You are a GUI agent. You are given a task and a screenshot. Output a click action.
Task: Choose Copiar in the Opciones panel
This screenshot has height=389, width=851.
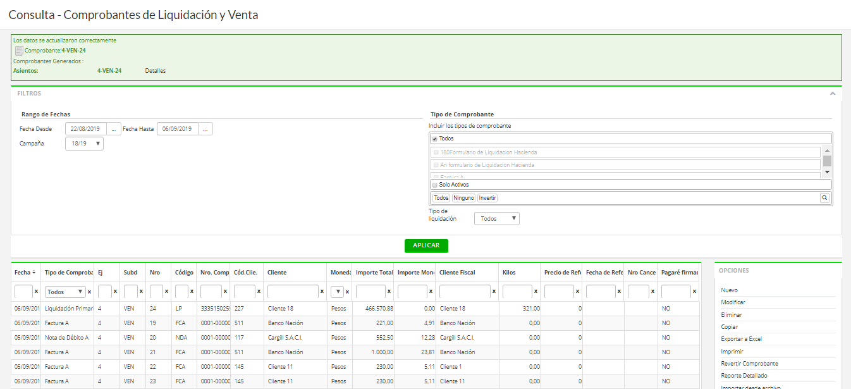pos(729,327)
